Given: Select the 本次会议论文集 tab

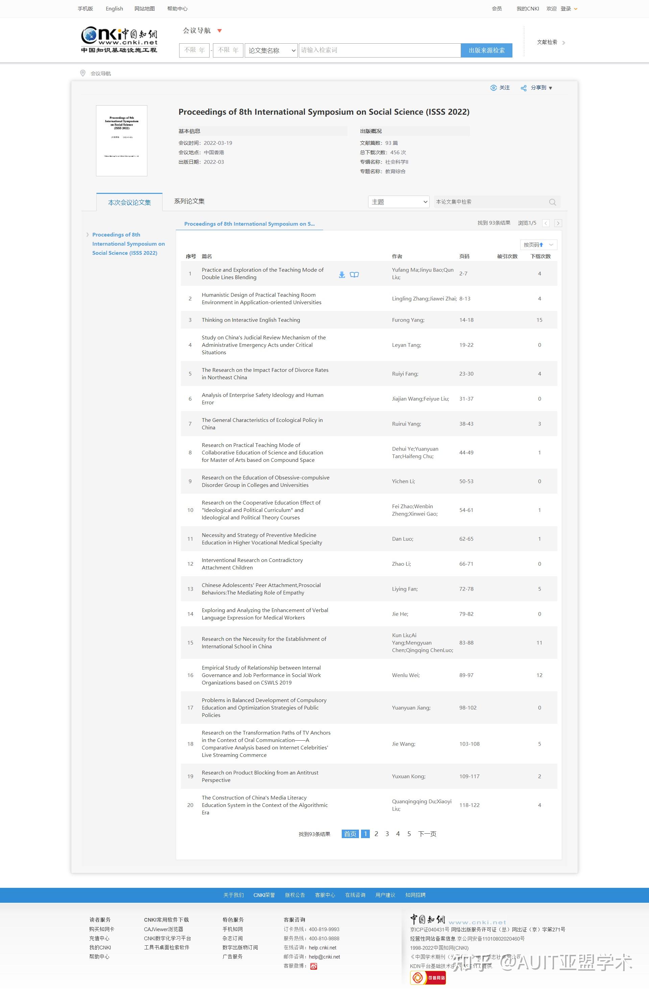Looking at the screenshot, I should (129, 202).
